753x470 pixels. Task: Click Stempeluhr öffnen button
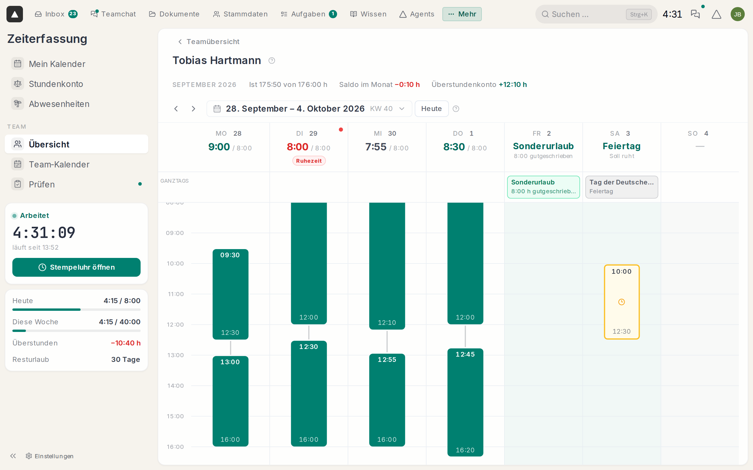click(76, 267)
